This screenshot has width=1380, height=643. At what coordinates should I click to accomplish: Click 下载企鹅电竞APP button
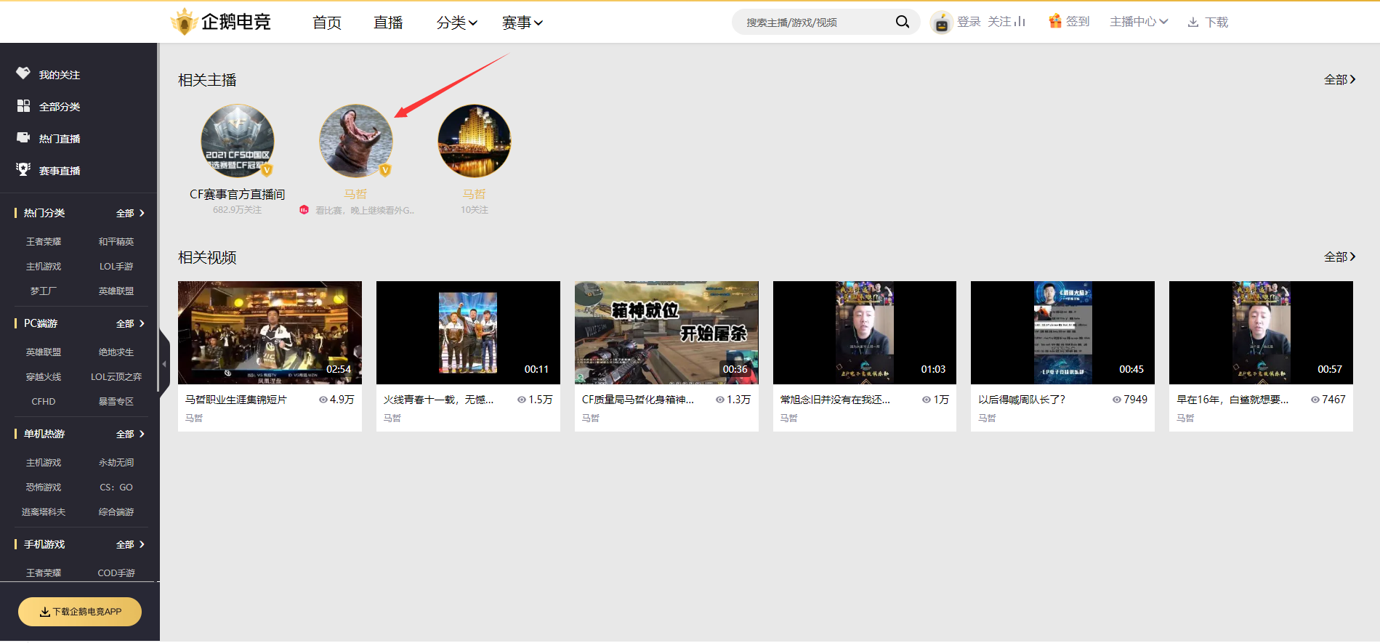[x=80, y=612]
